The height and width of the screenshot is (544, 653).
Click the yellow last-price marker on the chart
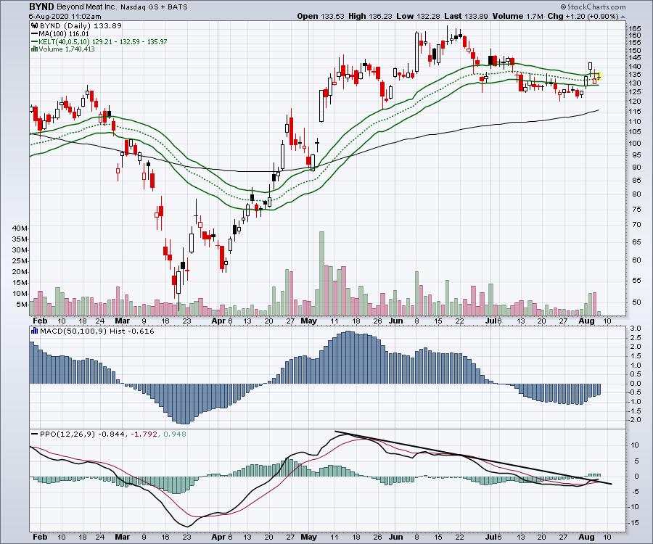coord(599,75)
